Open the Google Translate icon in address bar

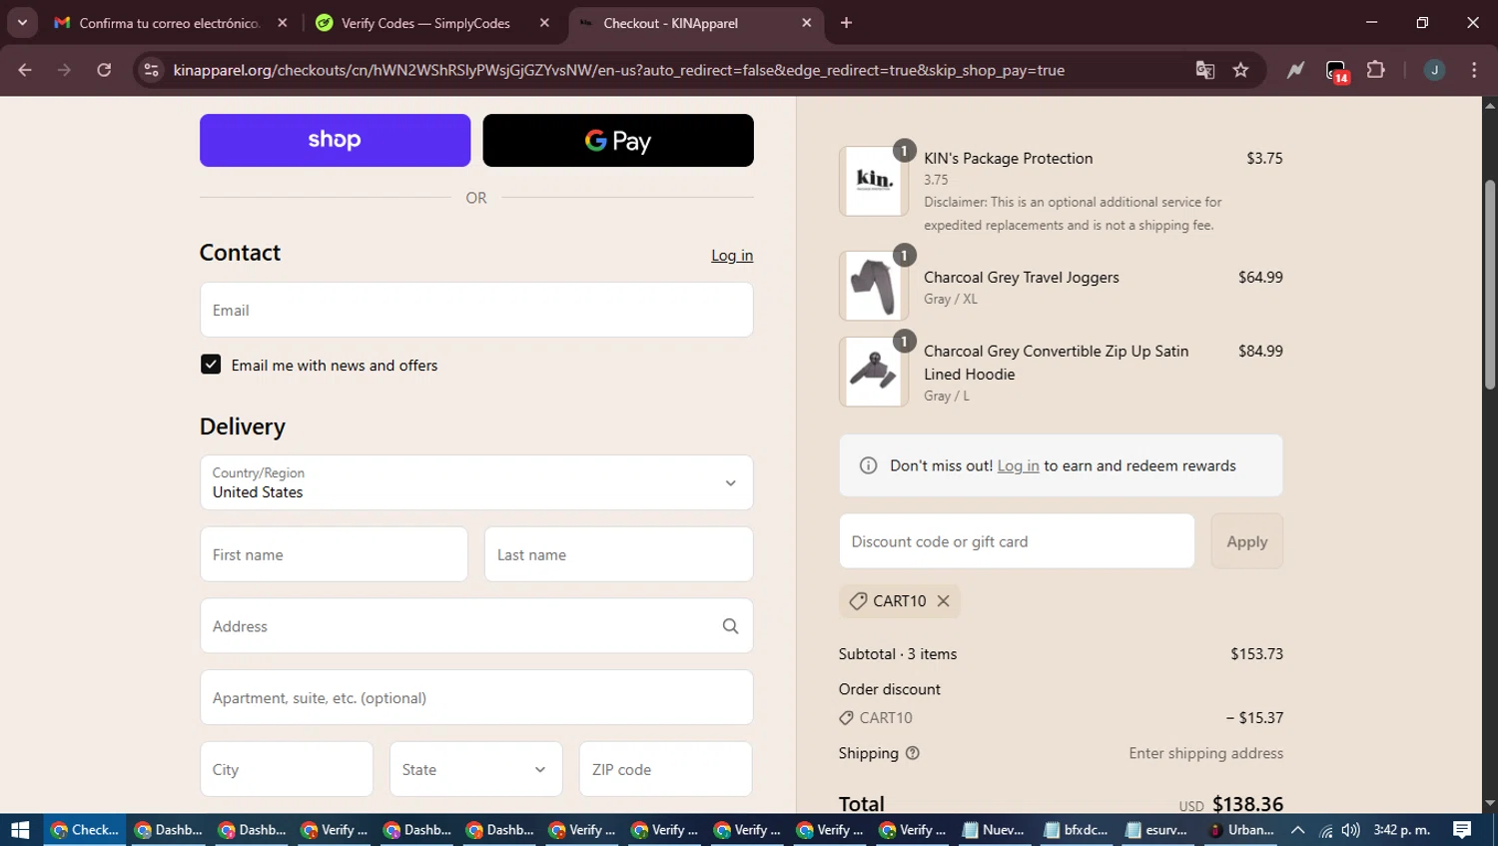(1205, 70)
